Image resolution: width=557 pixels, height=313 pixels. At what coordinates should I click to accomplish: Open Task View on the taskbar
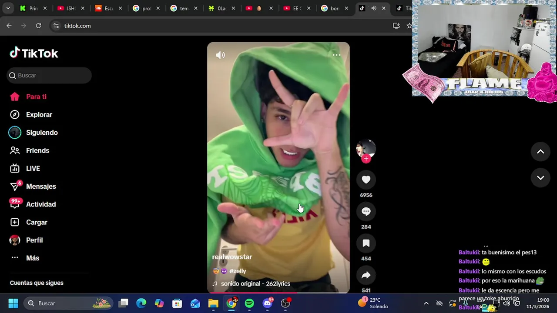point(124,303)
